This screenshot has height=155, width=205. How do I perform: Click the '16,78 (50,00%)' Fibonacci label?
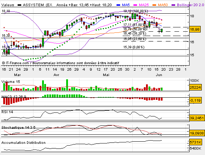(x=135, y=29)
